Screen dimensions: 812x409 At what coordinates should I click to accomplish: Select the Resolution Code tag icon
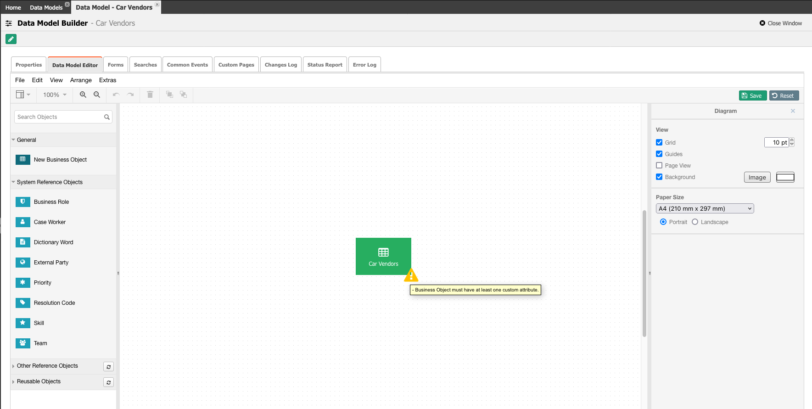23,303
